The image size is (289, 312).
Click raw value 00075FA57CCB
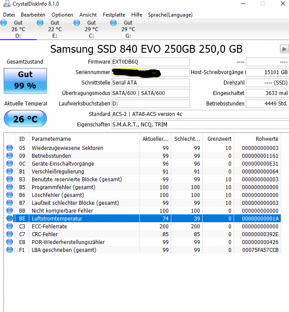click(260, 250)
